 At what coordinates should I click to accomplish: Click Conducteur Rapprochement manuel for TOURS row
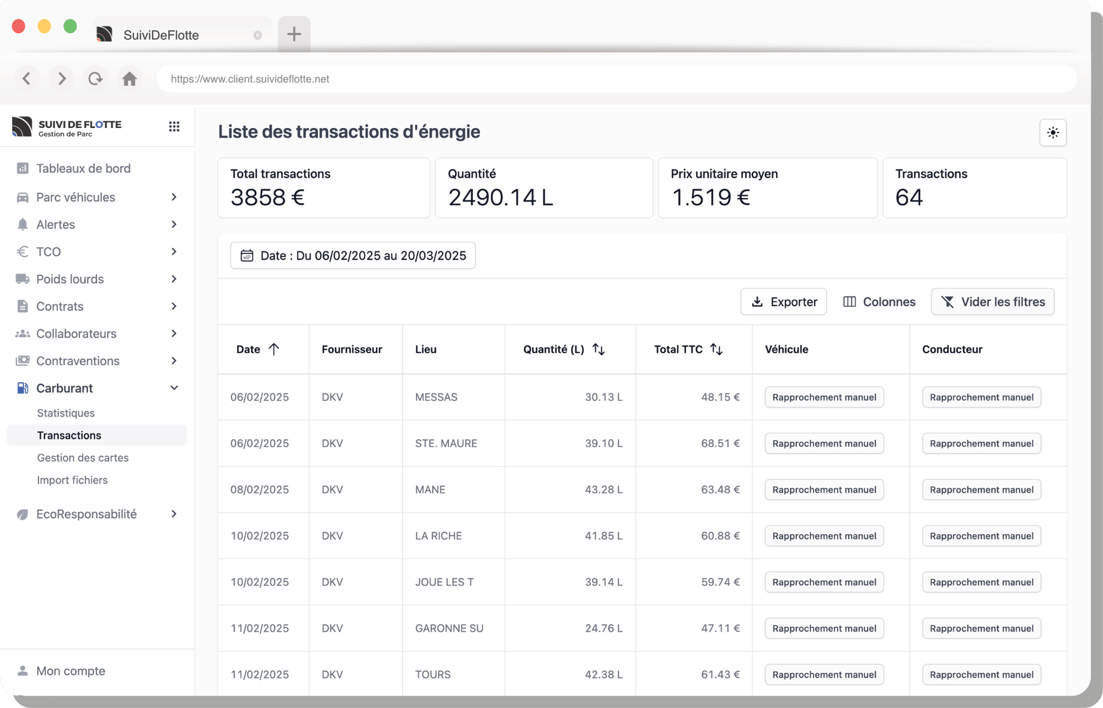[982, 674]
